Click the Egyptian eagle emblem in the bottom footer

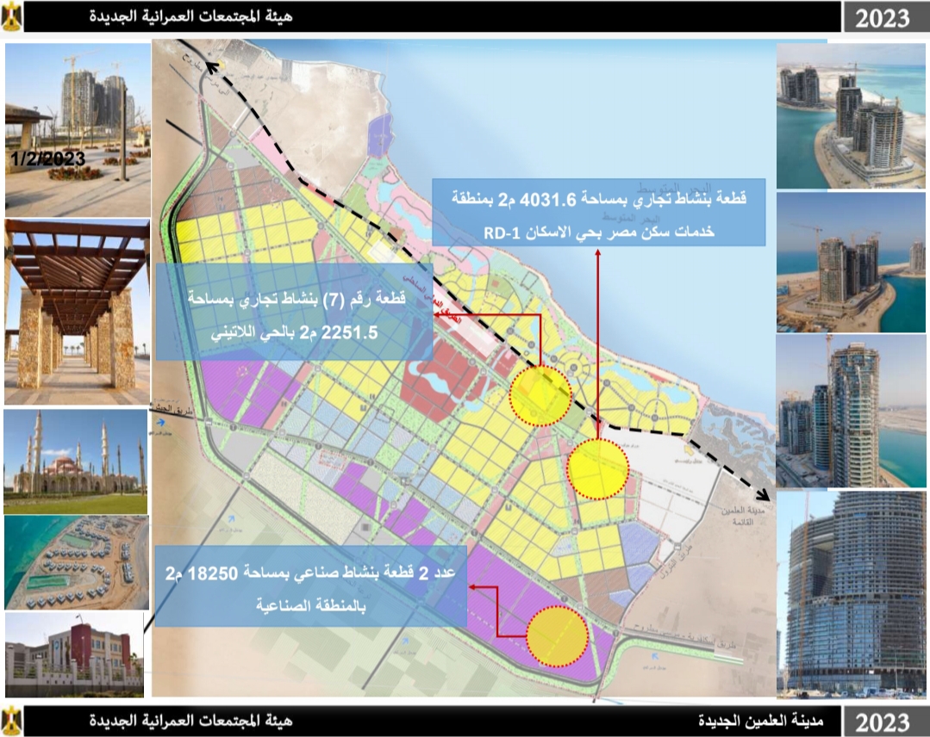13,720
